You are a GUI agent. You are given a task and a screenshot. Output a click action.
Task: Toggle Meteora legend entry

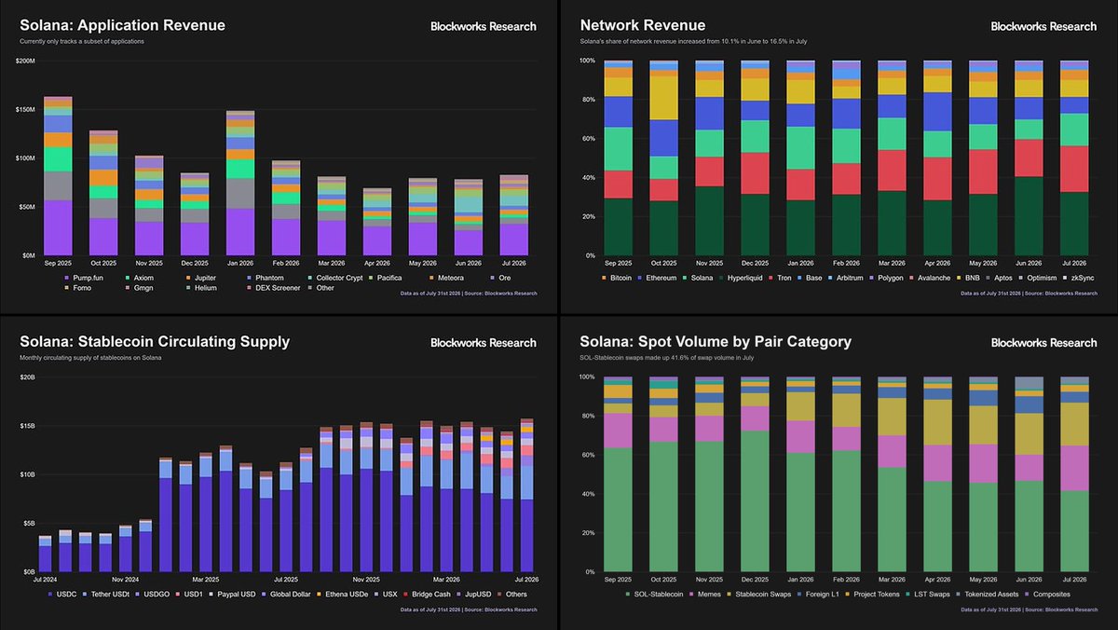pos(445,278)
